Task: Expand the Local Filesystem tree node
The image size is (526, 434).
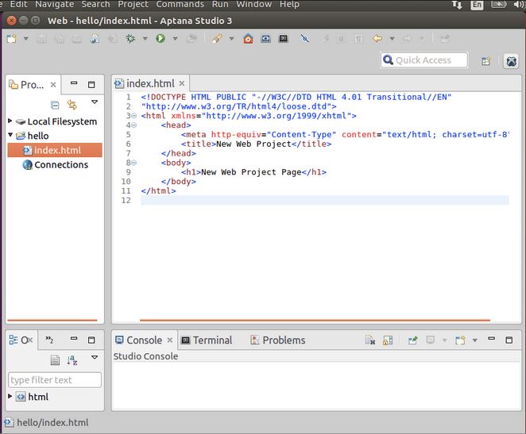Action: point(10,121)
